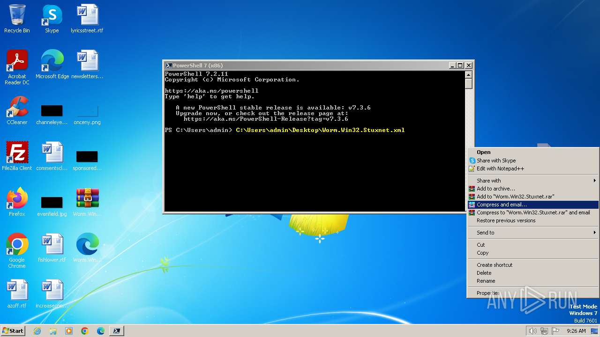Select the channeleye image file icon

click(x=52, y=115)
